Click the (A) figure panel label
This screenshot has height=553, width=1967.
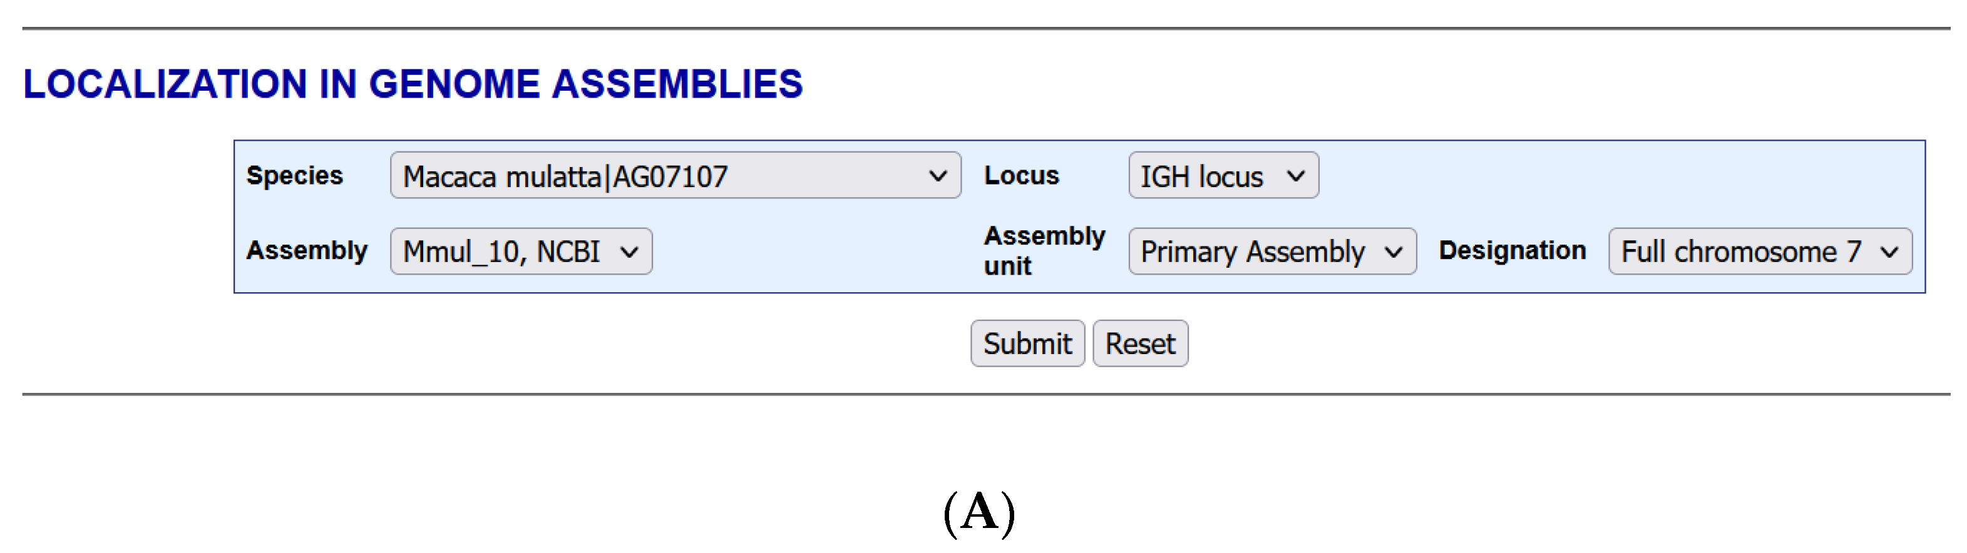(x=980, y=512)
